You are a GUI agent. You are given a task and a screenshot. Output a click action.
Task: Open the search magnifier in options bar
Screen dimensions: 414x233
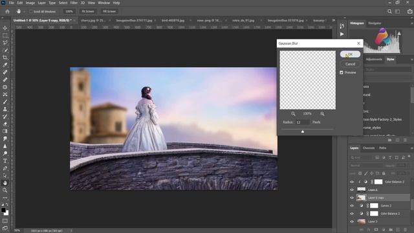tap(389, 12)
